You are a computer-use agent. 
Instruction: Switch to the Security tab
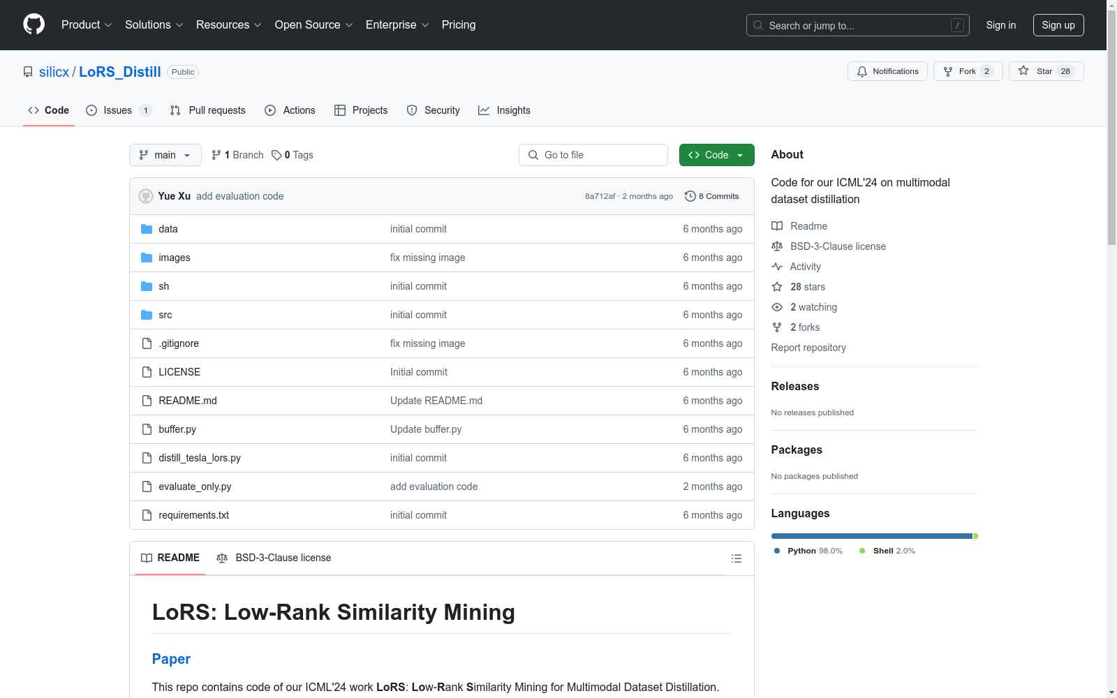pos(434,110)
